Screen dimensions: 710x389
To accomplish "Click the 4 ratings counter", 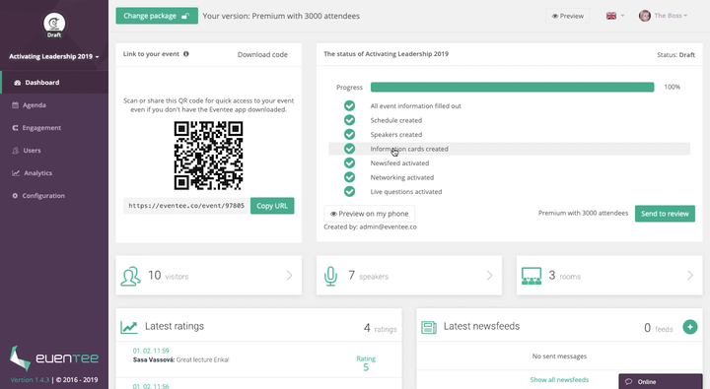I will (380, 328).
